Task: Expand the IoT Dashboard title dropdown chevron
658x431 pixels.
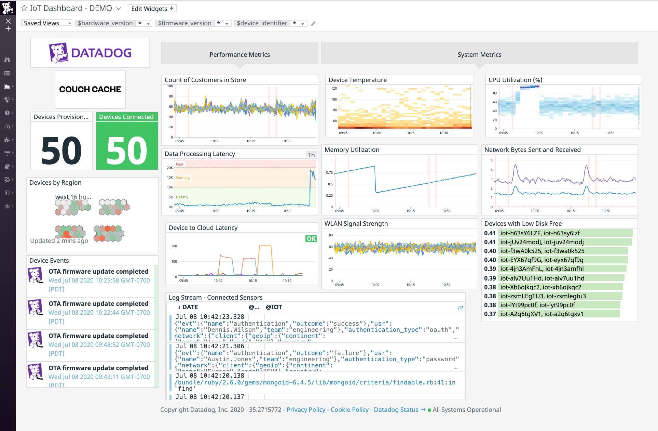Action: coord(118,8)
